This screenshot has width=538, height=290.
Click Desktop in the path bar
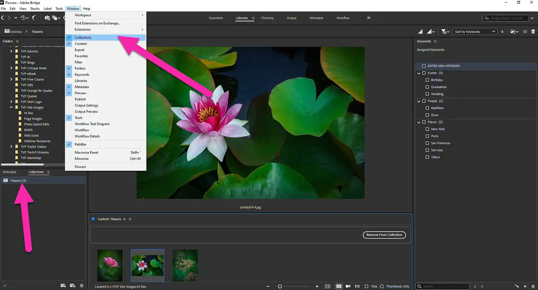[x=16, y=31]
